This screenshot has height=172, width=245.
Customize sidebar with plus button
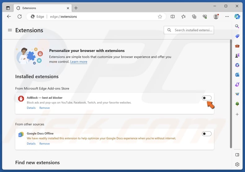click(237, 114)
